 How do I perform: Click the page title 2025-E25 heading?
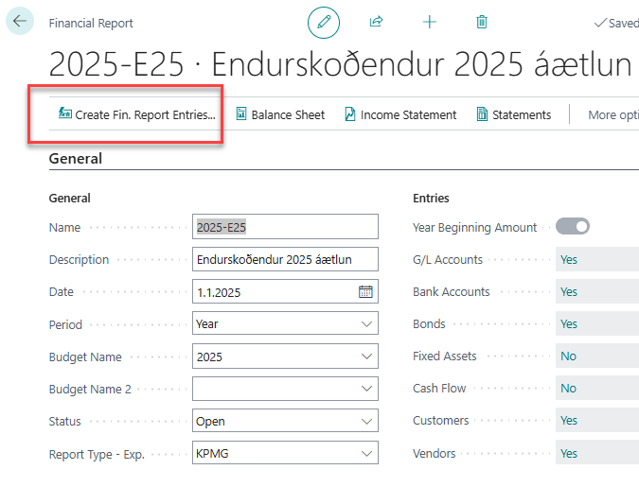pyautogui.click(x=340, y=64)
